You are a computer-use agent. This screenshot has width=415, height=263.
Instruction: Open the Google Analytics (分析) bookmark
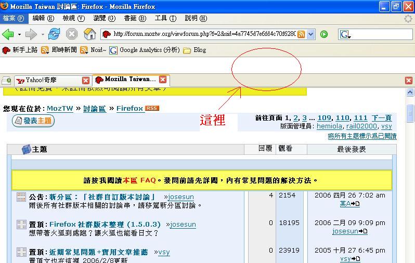point(145,50)
